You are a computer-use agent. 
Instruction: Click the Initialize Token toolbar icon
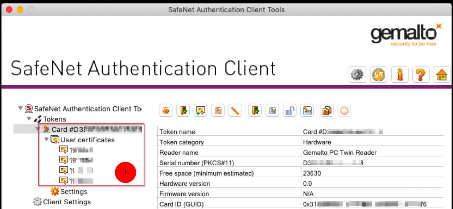[x=166, y=111]
